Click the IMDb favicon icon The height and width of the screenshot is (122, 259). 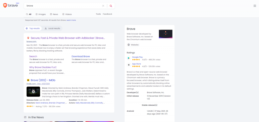point(28,80)
